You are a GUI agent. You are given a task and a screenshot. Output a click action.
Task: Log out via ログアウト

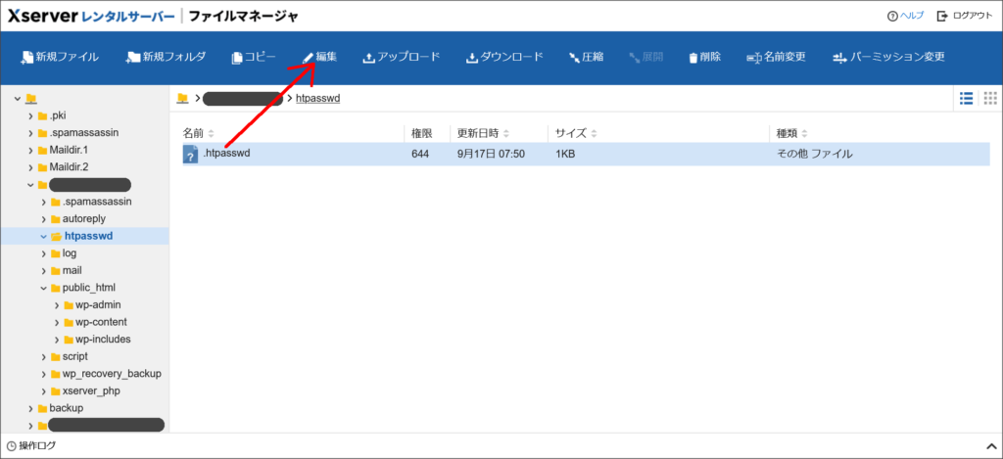coord(965,16)
